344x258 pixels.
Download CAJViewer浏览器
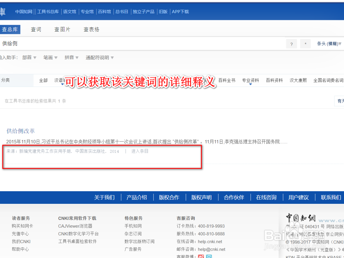click(x=75, y=226)
